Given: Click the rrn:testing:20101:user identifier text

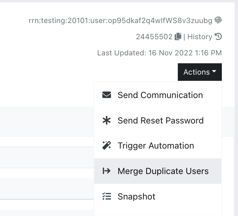Looking at the screenshot, I should pyautogui.click(x=120, y=21).
